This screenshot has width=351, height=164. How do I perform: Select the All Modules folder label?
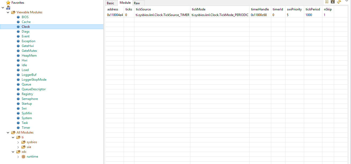25,132
